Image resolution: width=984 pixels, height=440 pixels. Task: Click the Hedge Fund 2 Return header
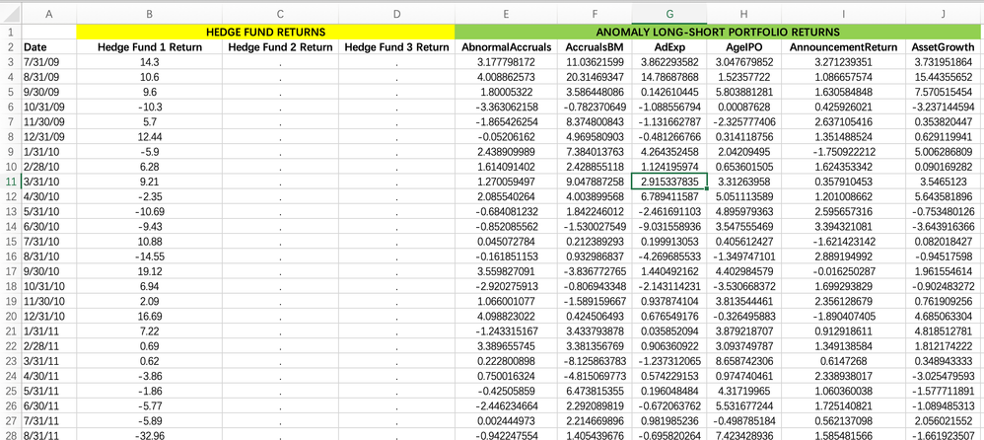click(280, 47)
